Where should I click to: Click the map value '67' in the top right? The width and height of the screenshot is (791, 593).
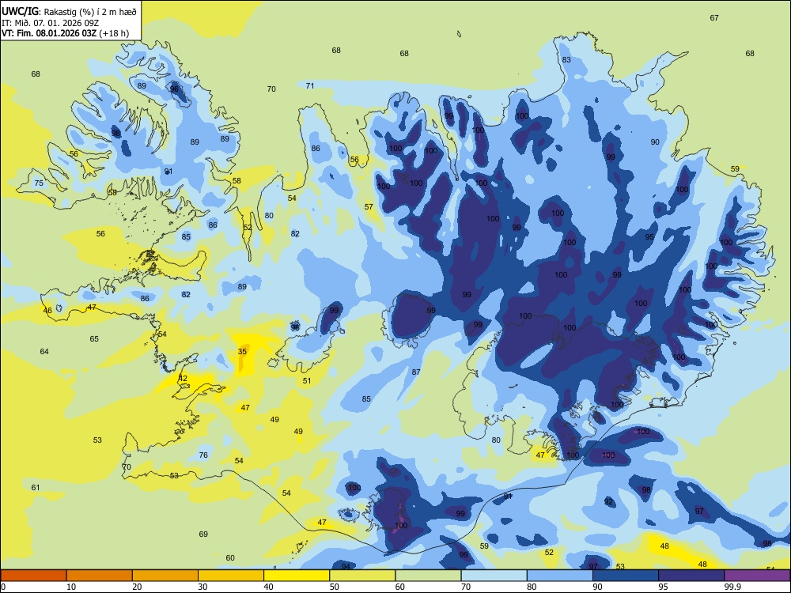pyautogui.click(x=714, y=17)
